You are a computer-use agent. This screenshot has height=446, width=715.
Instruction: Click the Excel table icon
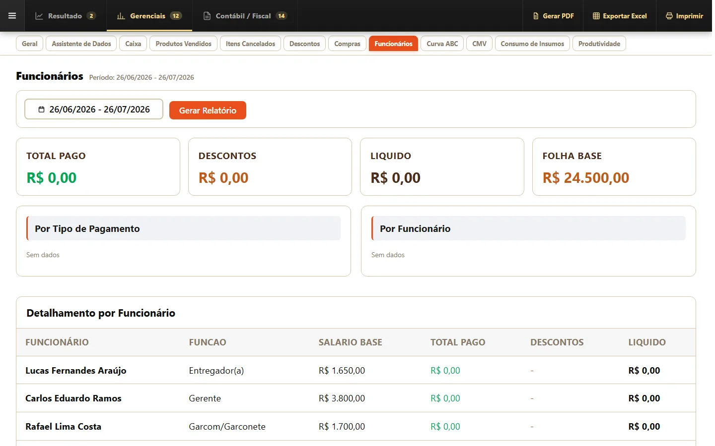click(x=596, y=16)
